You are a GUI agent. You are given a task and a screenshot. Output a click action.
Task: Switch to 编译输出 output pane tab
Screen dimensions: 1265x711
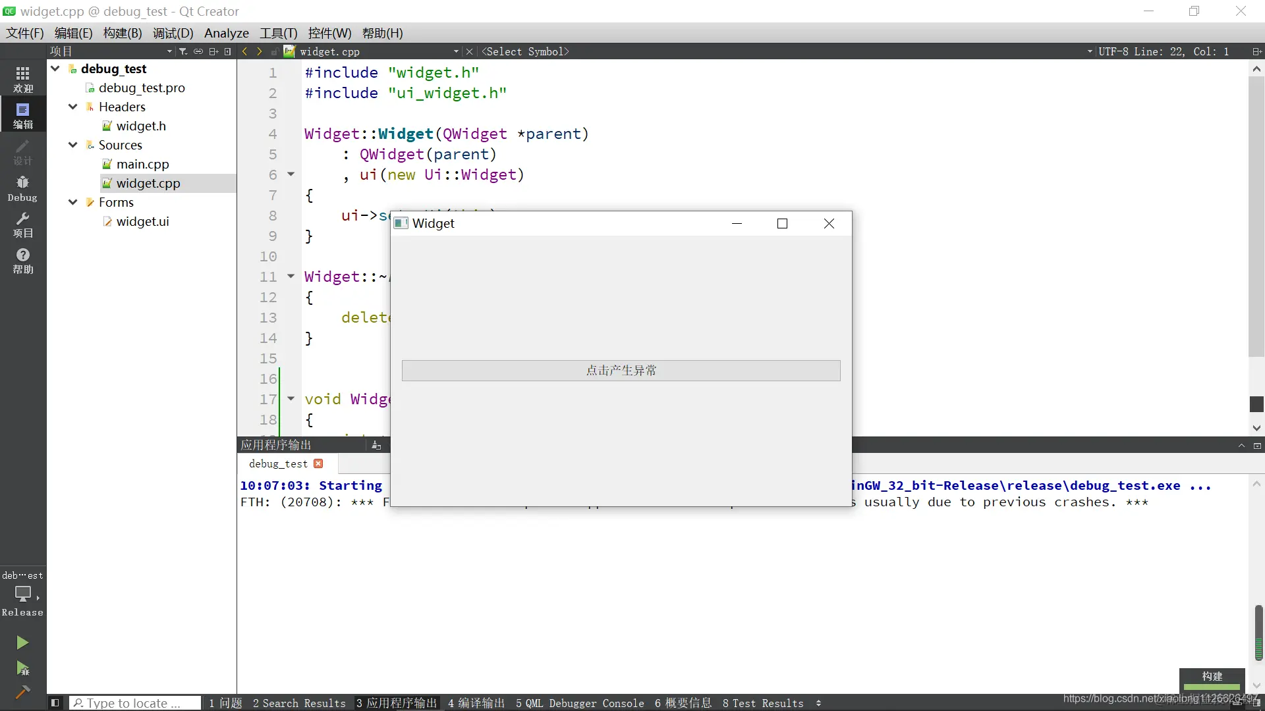pos(476,703)
